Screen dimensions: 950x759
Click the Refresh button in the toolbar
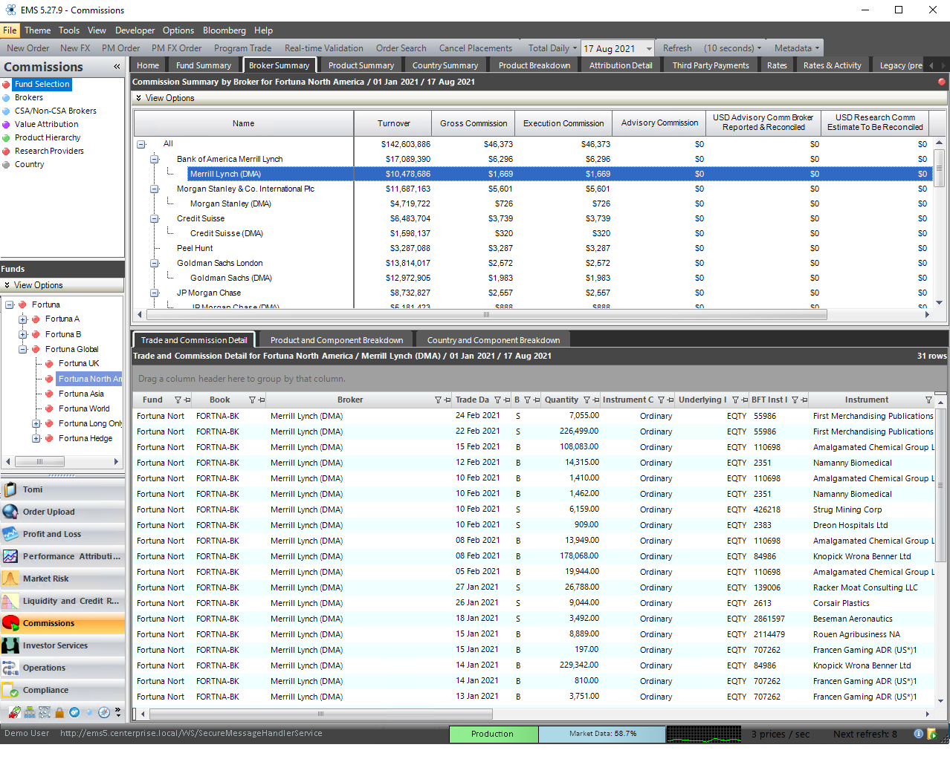[x=676, y=48]
